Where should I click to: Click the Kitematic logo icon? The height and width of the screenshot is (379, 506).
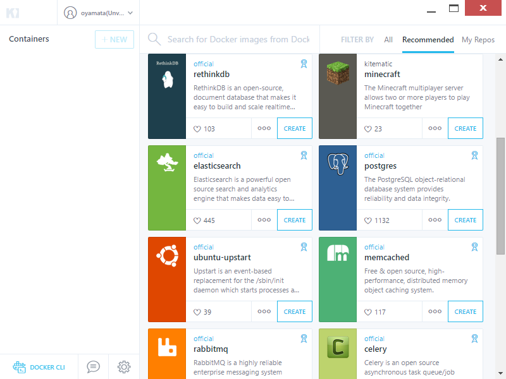coord(13,13)
